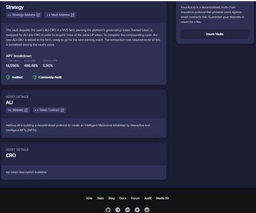Open the Audit footer link
256x213 pixels.
(x=148, y=198)
